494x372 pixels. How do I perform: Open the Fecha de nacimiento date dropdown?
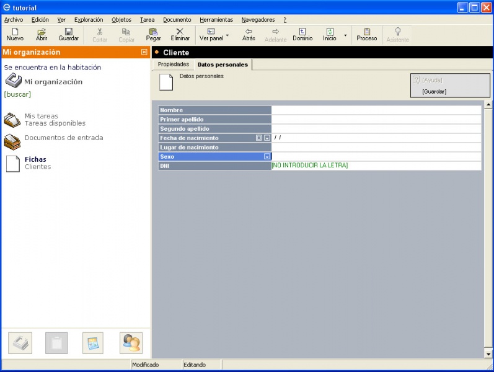(267, 138)
